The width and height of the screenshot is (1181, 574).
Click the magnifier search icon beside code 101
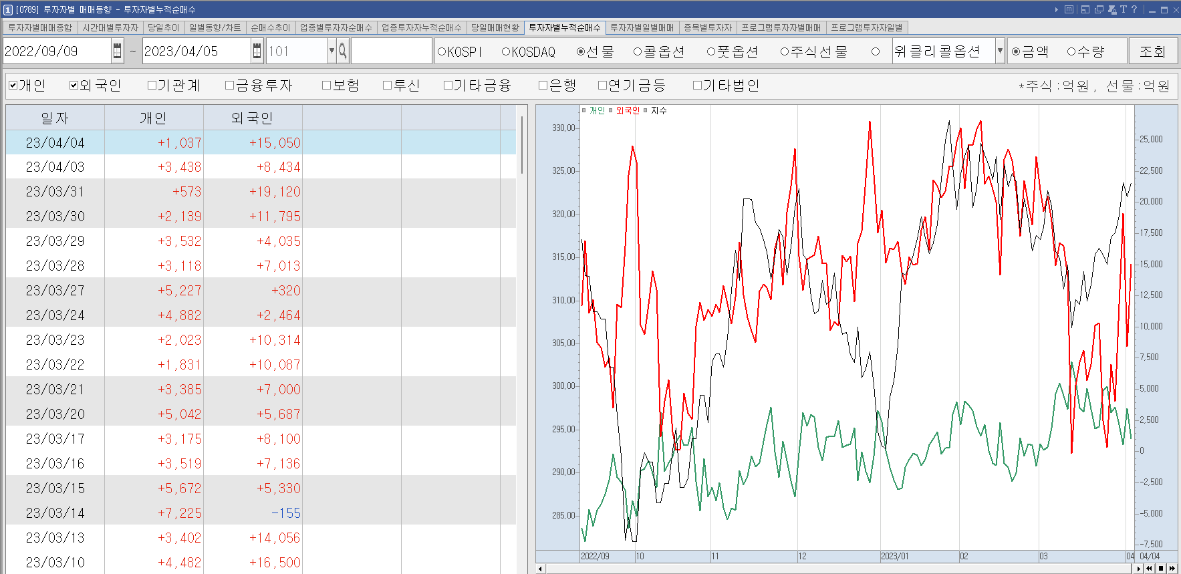point(342,51)
